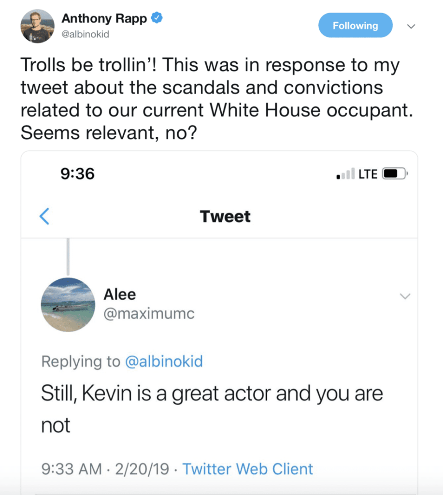Click the 9:33 AM 2/20/19 timestamp
Viewport: 443px width, 495px height.
click(x=105, y=468)
